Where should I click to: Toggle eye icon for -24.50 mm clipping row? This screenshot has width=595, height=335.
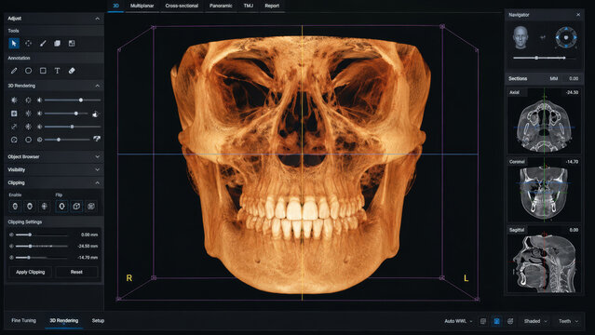coord(11,247)
